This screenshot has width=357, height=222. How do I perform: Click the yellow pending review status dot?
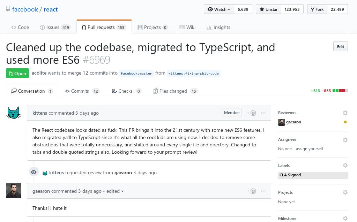345,122
